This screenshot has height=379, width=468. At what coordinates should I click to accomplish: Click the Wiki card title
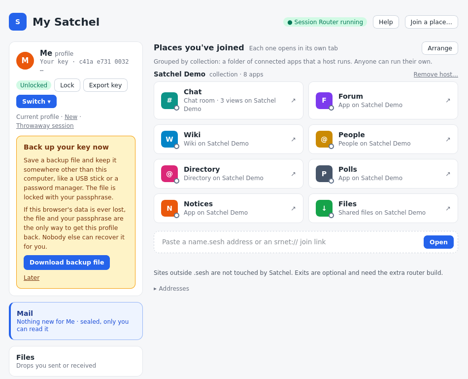[192, 135]
